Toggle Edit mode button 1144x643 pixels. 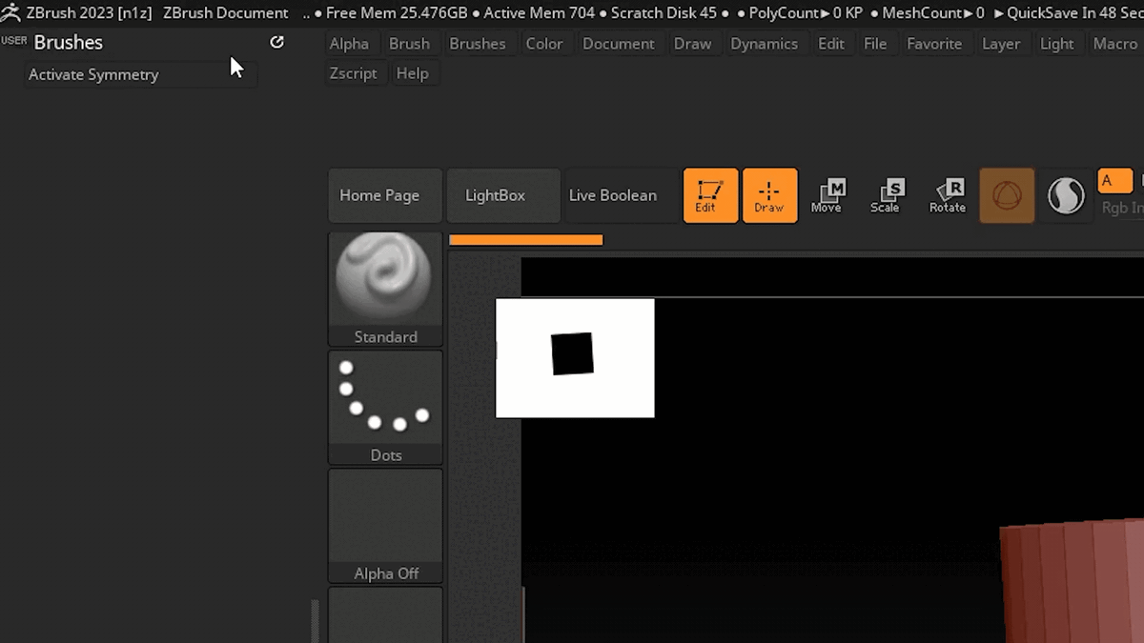pyautogui.click(x=710, y=195)
